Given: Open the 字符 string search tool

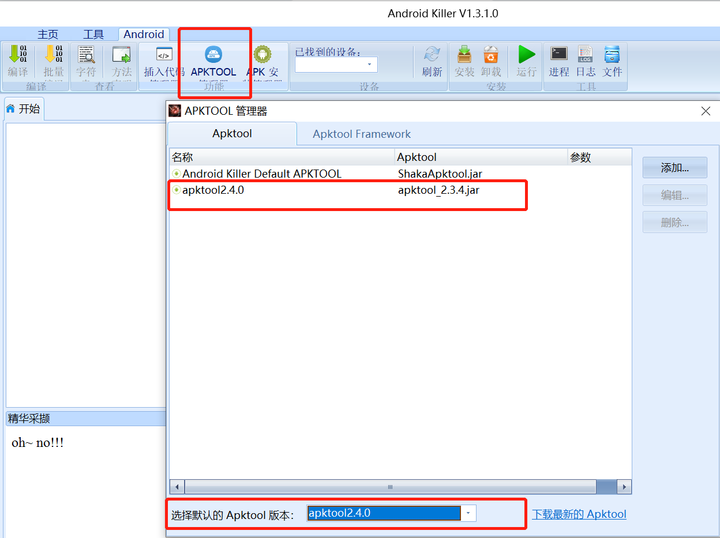Looking at the screenshot, I should coord(87,54).
